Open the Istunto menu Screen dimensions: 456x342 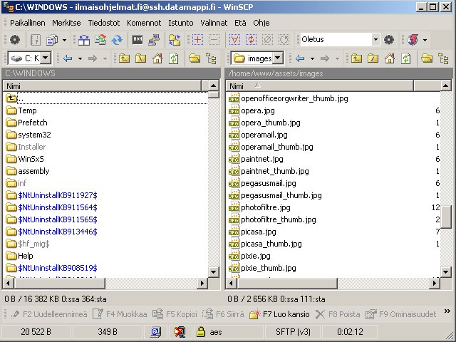pos(181,23)
